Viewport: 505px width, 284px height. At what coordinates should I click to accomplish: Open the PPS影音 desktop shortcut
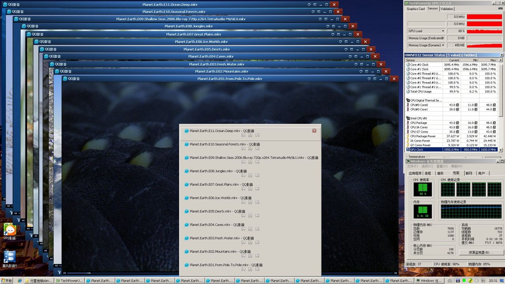[9, 232]
